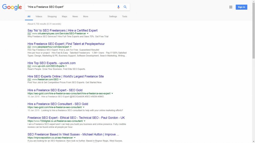Open 'Hire a Freelance SEO Consultant - SEO Gold'
The width and height of the screenshot is (255, 143).
pos(58,104)
